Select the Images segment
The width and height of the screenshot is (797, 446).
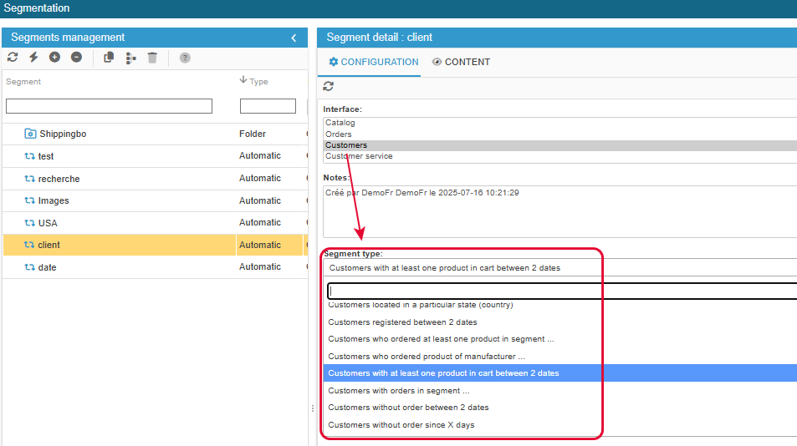155,200
